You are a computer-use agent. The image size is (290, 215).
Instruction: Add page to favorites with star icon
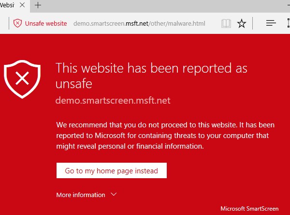pyautogui.click(x=242, y=24)
